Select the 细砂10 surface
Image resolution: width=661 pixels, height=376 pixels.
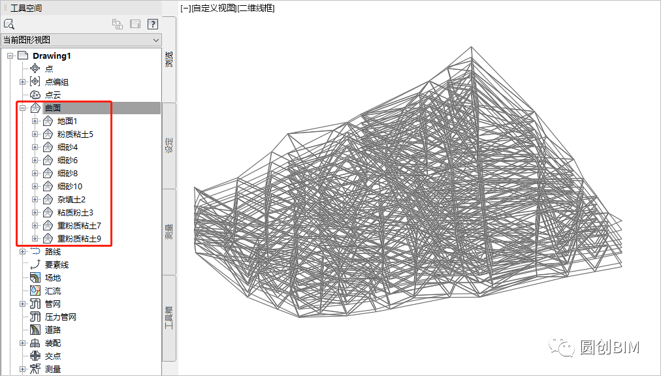pos(70,187)
